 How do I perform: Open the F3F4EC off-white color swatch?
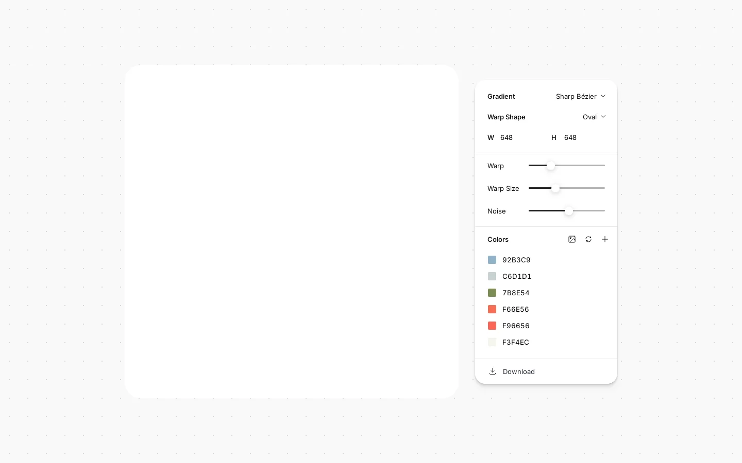492,342
